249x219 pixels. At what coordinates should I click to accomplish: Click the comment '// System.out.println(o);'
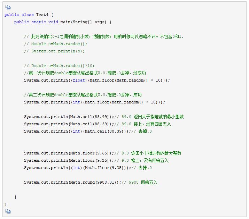[54, 51]
